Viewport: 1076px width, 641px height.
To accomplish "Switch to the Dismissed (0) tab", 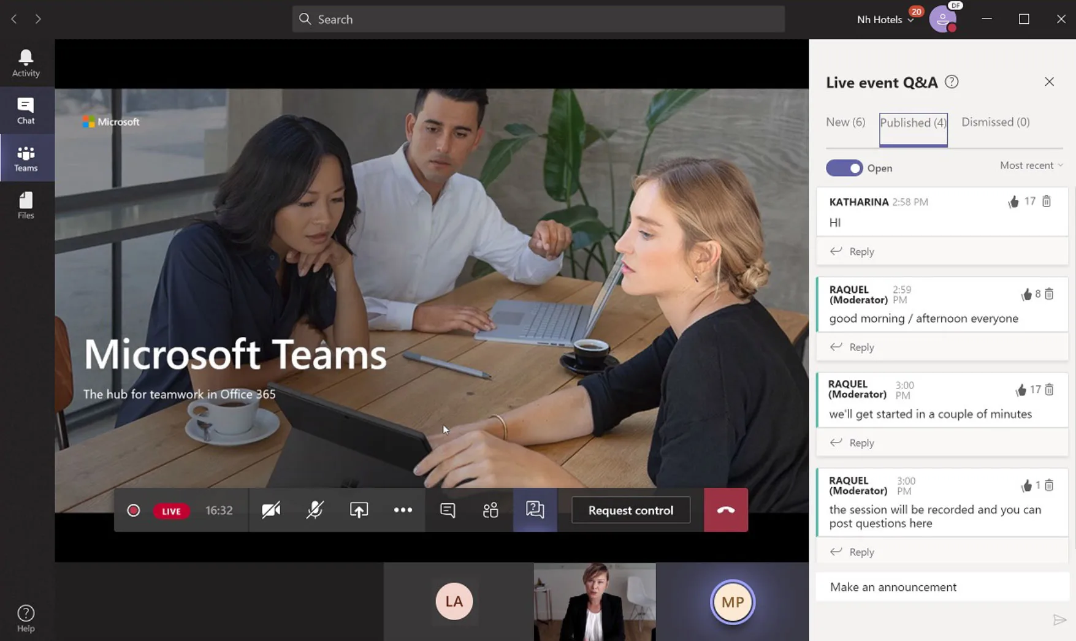I will [x=996, y=122].
